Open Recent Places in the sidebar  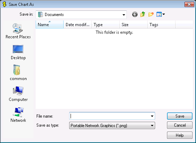(x=18, y=31)
